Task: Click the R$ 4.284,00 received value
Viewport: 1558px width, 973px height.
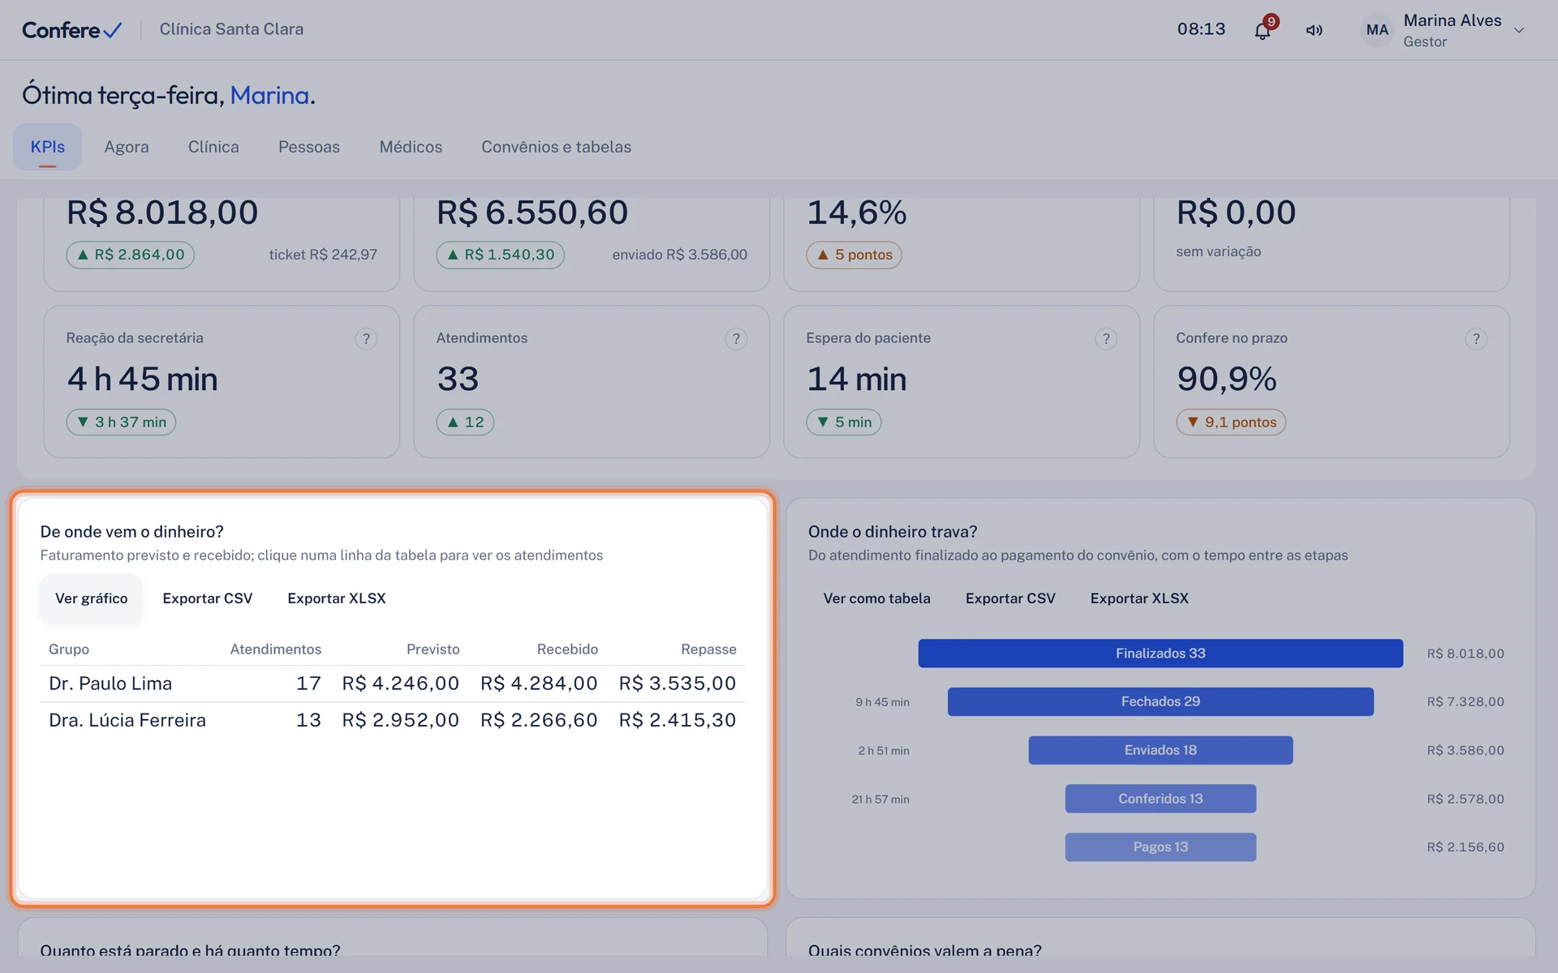Action: pyautogui.click(x=539, y=684)
